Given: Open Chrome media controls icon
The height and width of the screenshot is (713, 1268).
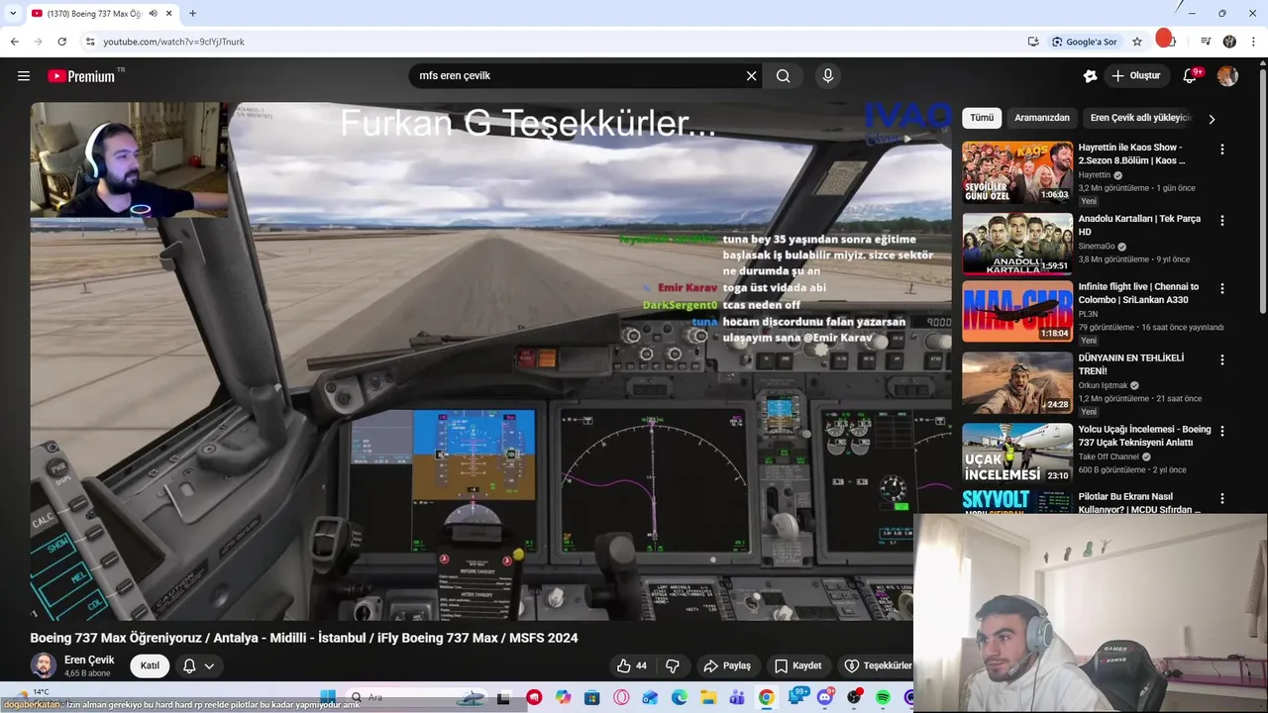Looking at the screenshot, I should click(1206, 42).
